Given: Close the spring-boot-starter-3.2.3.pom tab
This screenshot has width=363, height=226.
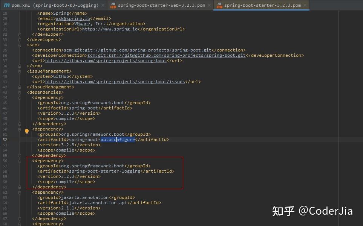Looking at the screenshot, I should [x=305, y=5].
